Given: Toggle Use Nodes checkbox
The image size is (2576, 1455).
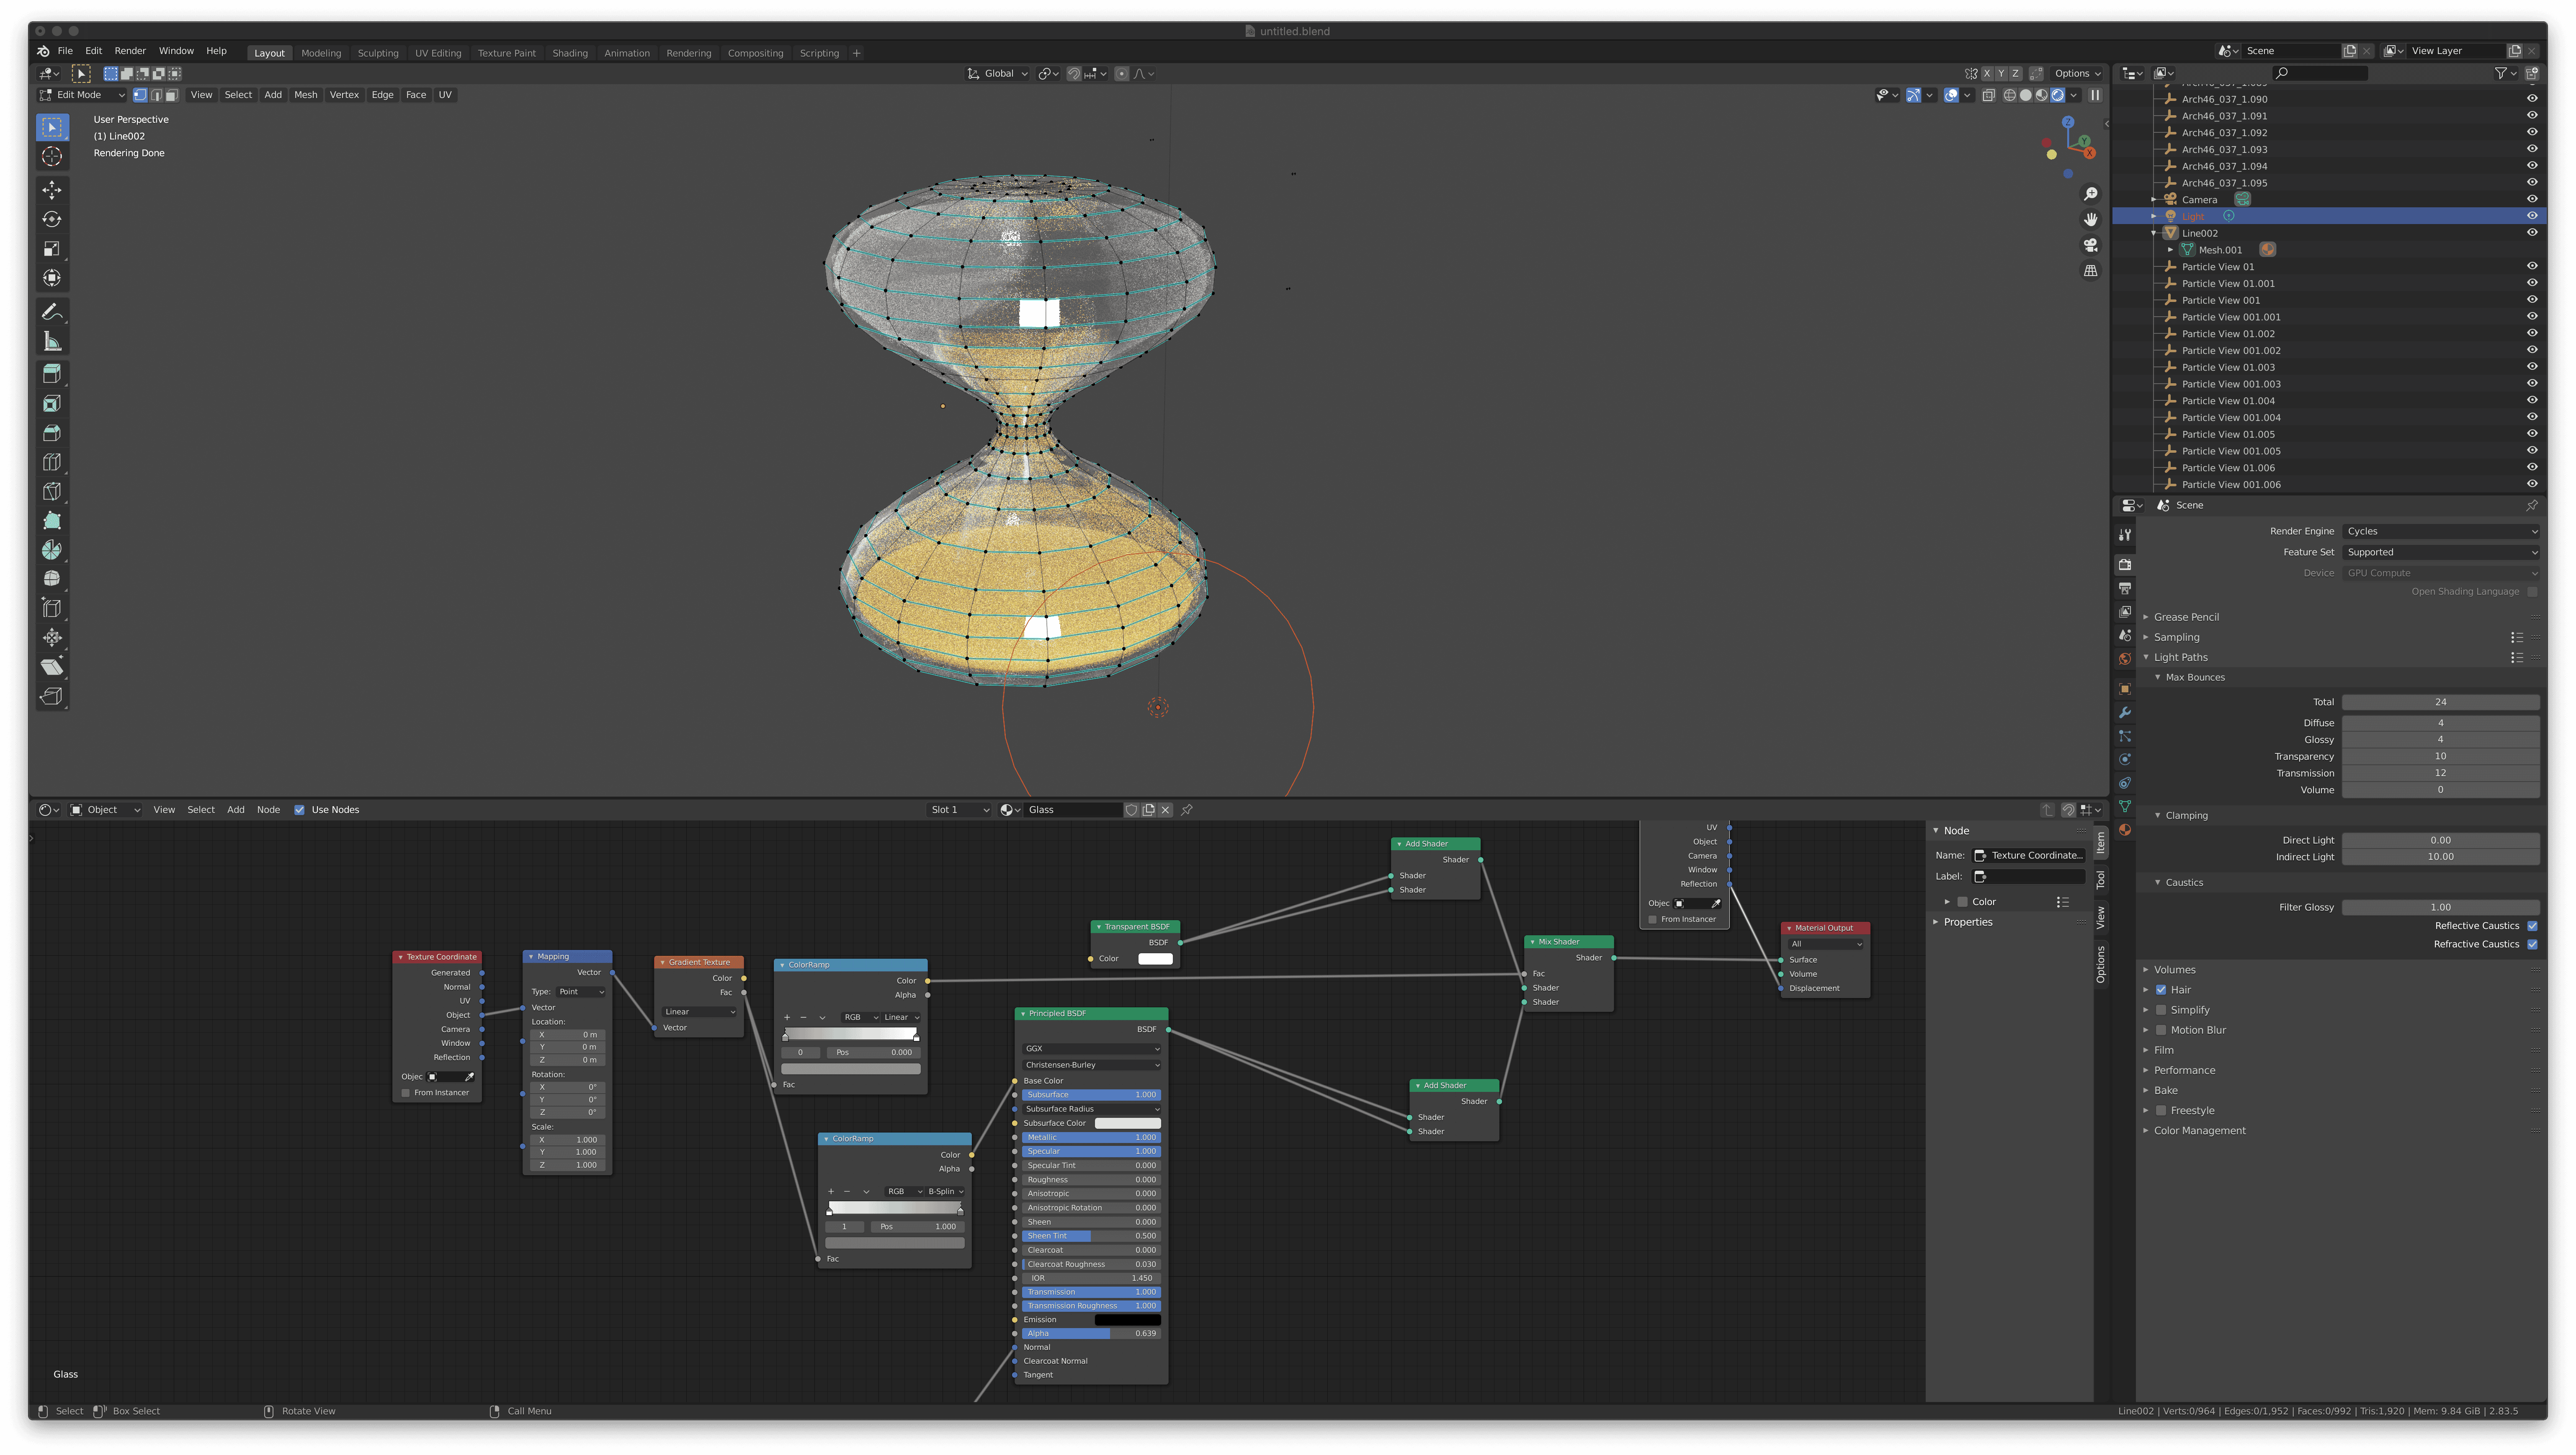Looking at the screenshot, I should click(299, 810).
